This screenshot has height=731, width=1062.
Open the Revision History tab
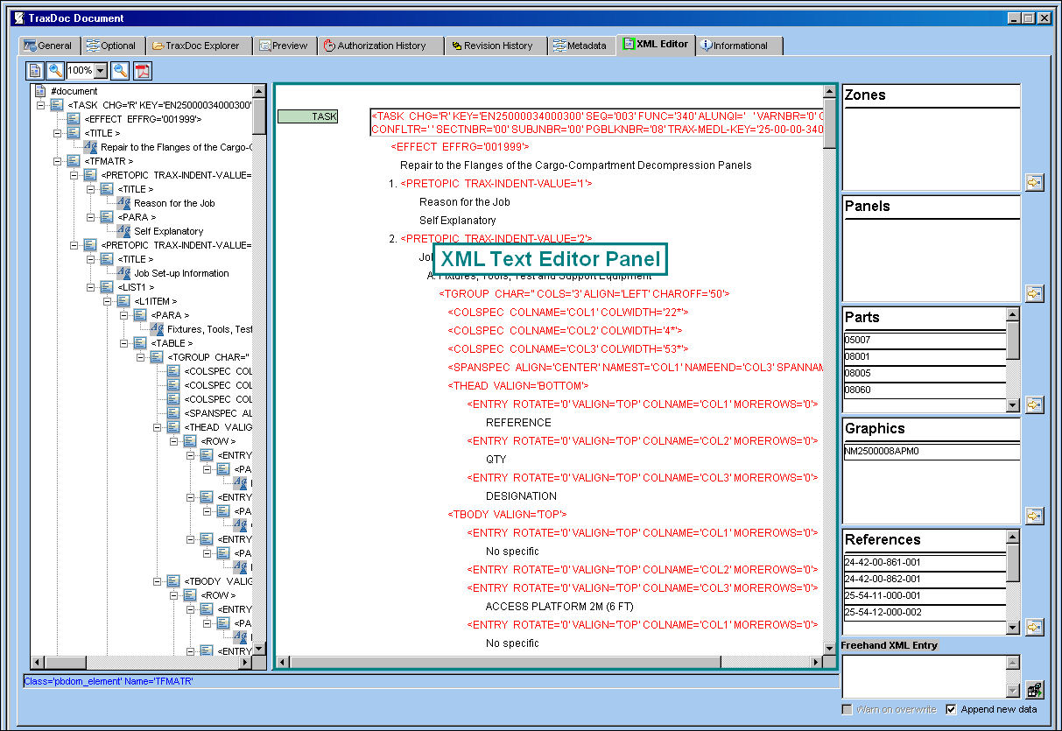tap(496, 46)
